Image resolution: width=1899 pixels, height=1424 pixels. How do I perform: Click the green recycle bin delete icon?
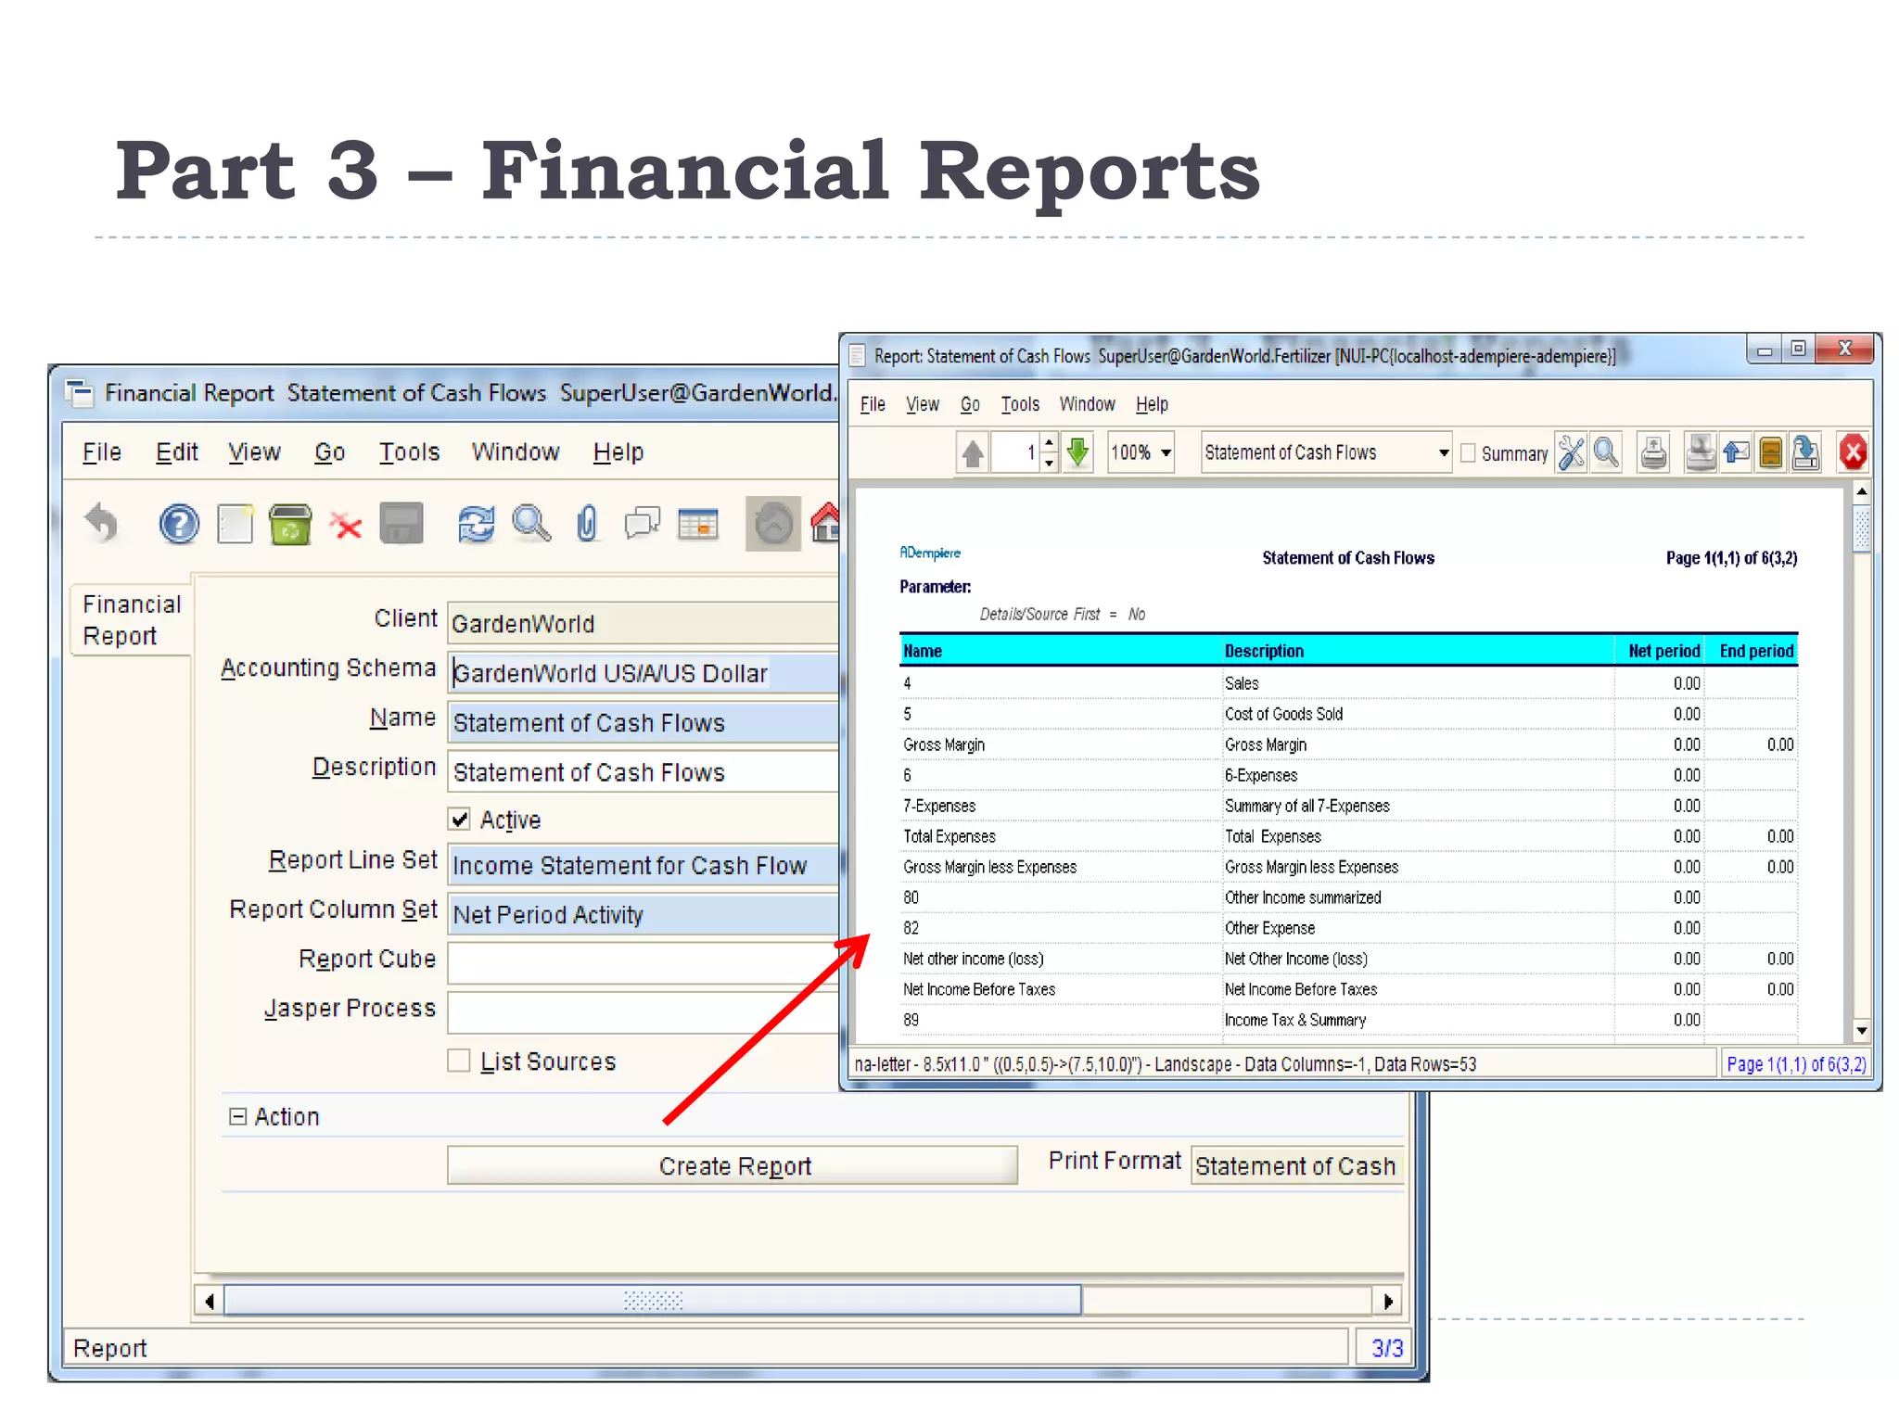click(x=290, y=524)
